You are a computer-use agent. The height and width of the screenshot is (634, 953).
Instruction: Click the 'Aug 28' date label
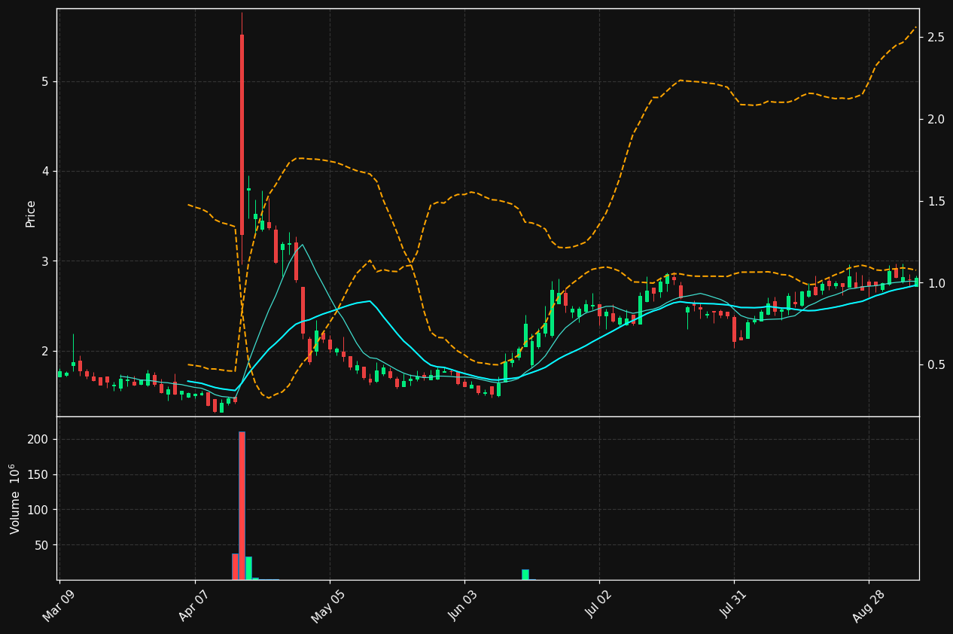[x=869, y=605]
